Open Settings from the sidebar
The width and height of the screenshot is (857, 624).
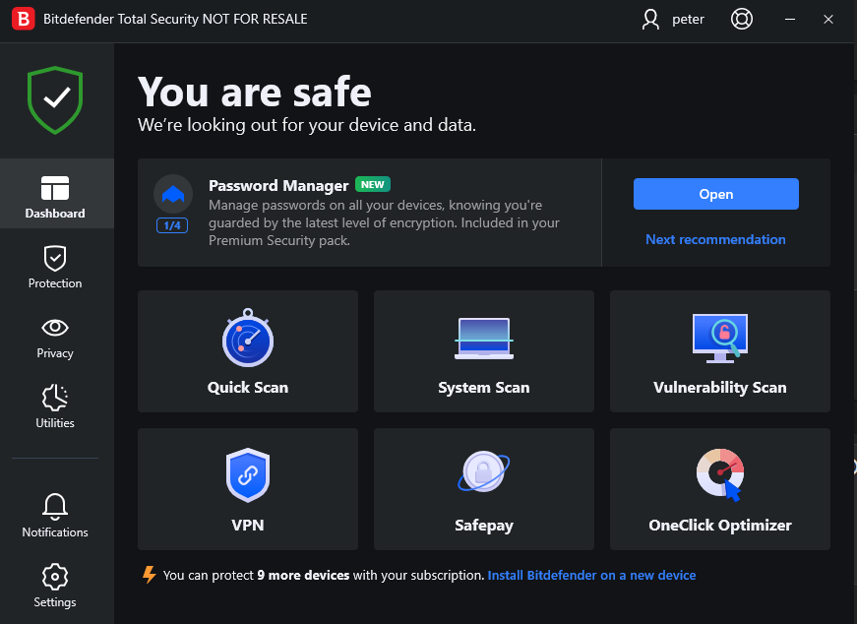tap(55, 587)
